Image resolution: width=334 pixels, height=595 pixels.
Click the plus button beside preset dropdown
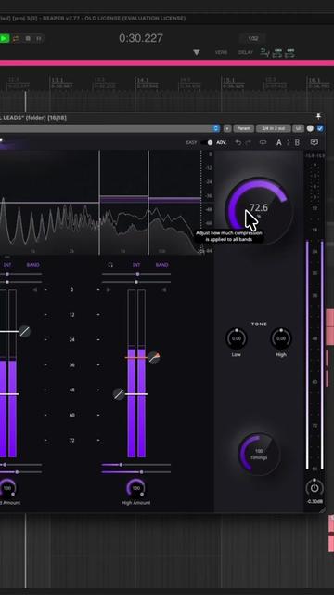pos(226,128)
